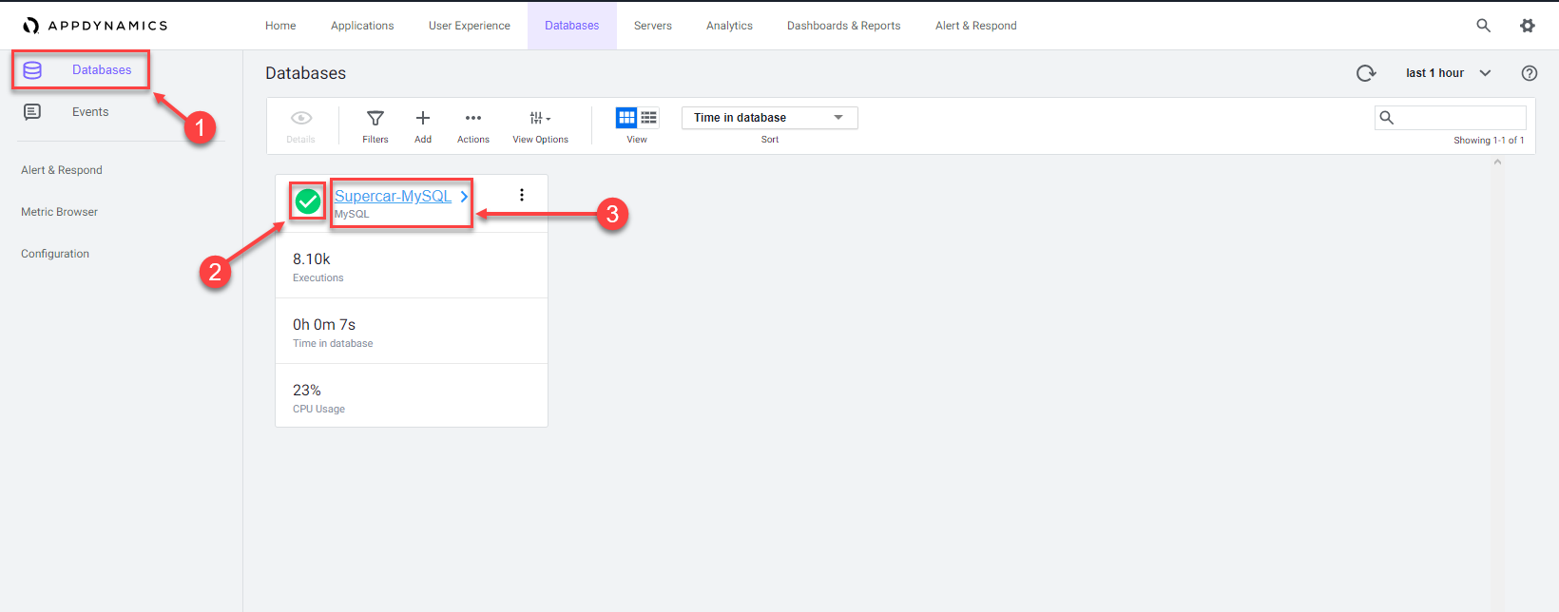Click the green health status checkmark
Image resolution: width=1559 pixels, height=612 pixels.
coord(308,201)
